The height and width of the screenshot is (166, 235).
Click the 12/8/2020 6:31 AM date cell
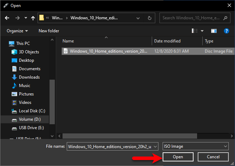coord(171,51)
